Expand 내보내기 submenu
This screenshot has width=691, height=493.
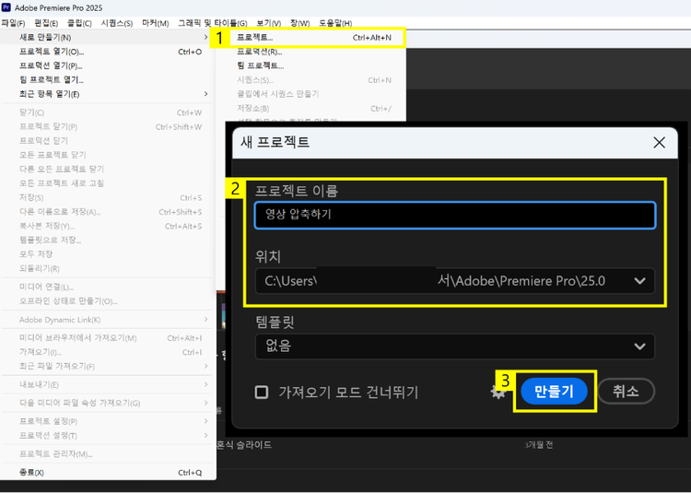pos(108,384)
